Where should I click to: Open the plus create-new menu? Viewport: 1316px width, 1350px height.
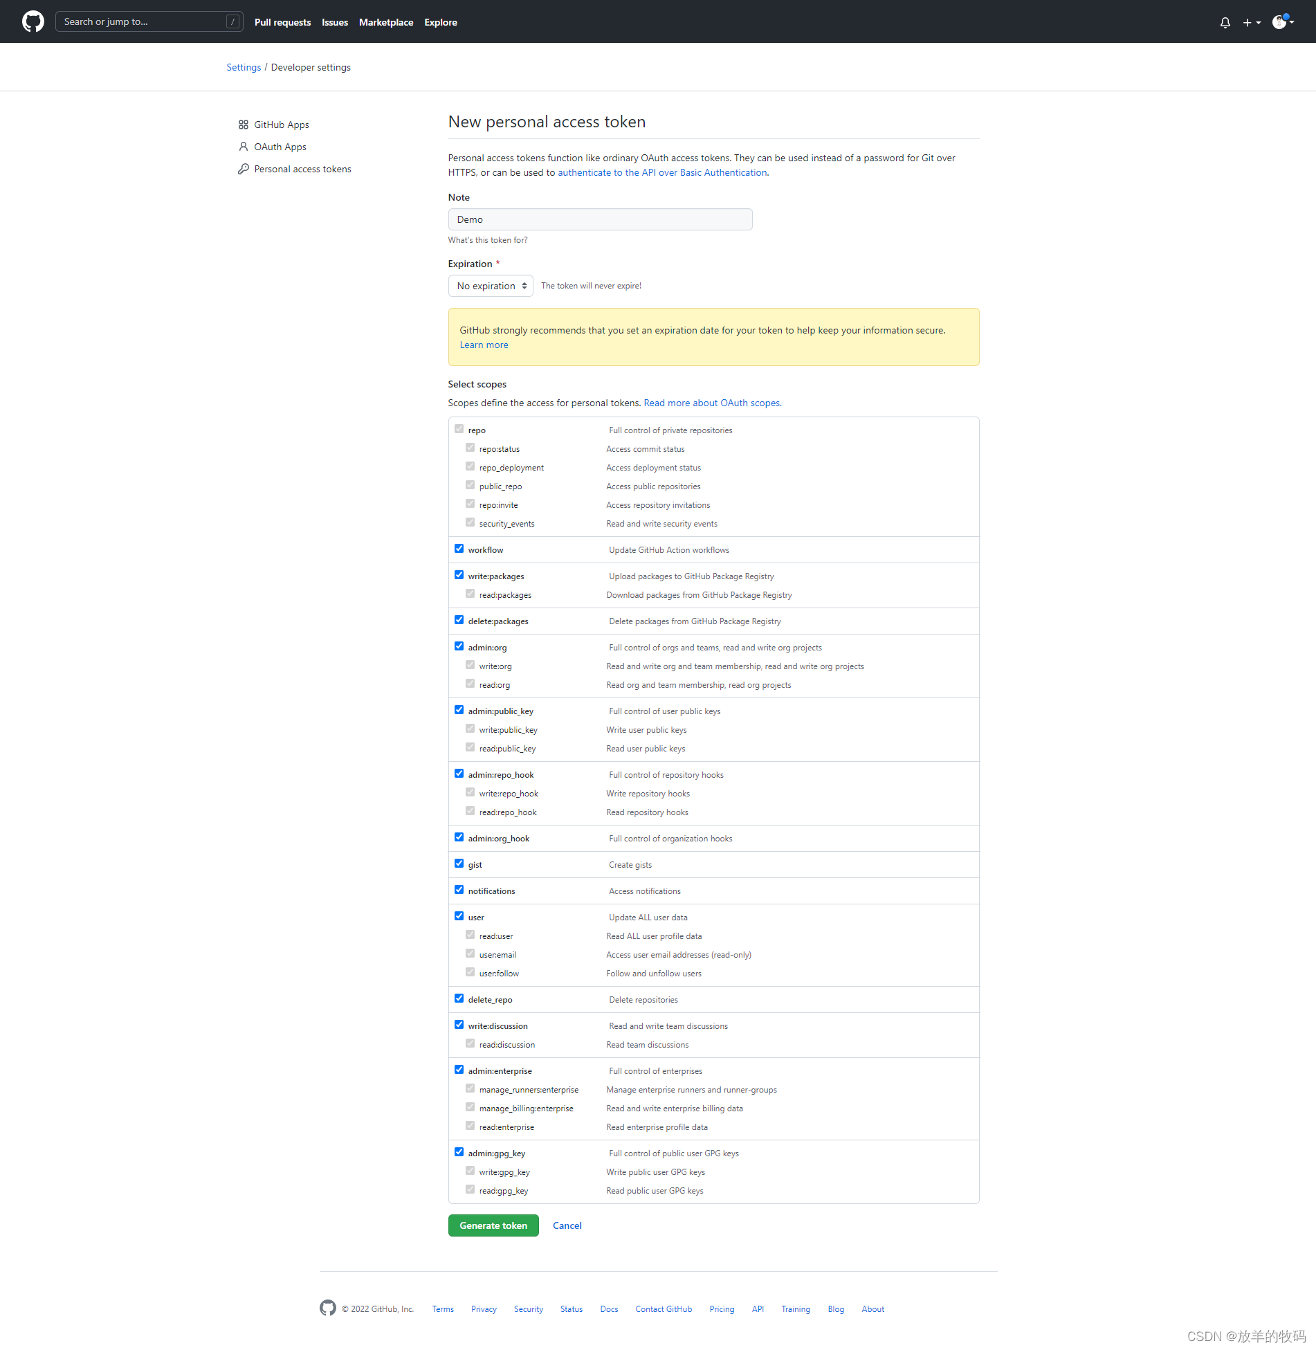1252,22
